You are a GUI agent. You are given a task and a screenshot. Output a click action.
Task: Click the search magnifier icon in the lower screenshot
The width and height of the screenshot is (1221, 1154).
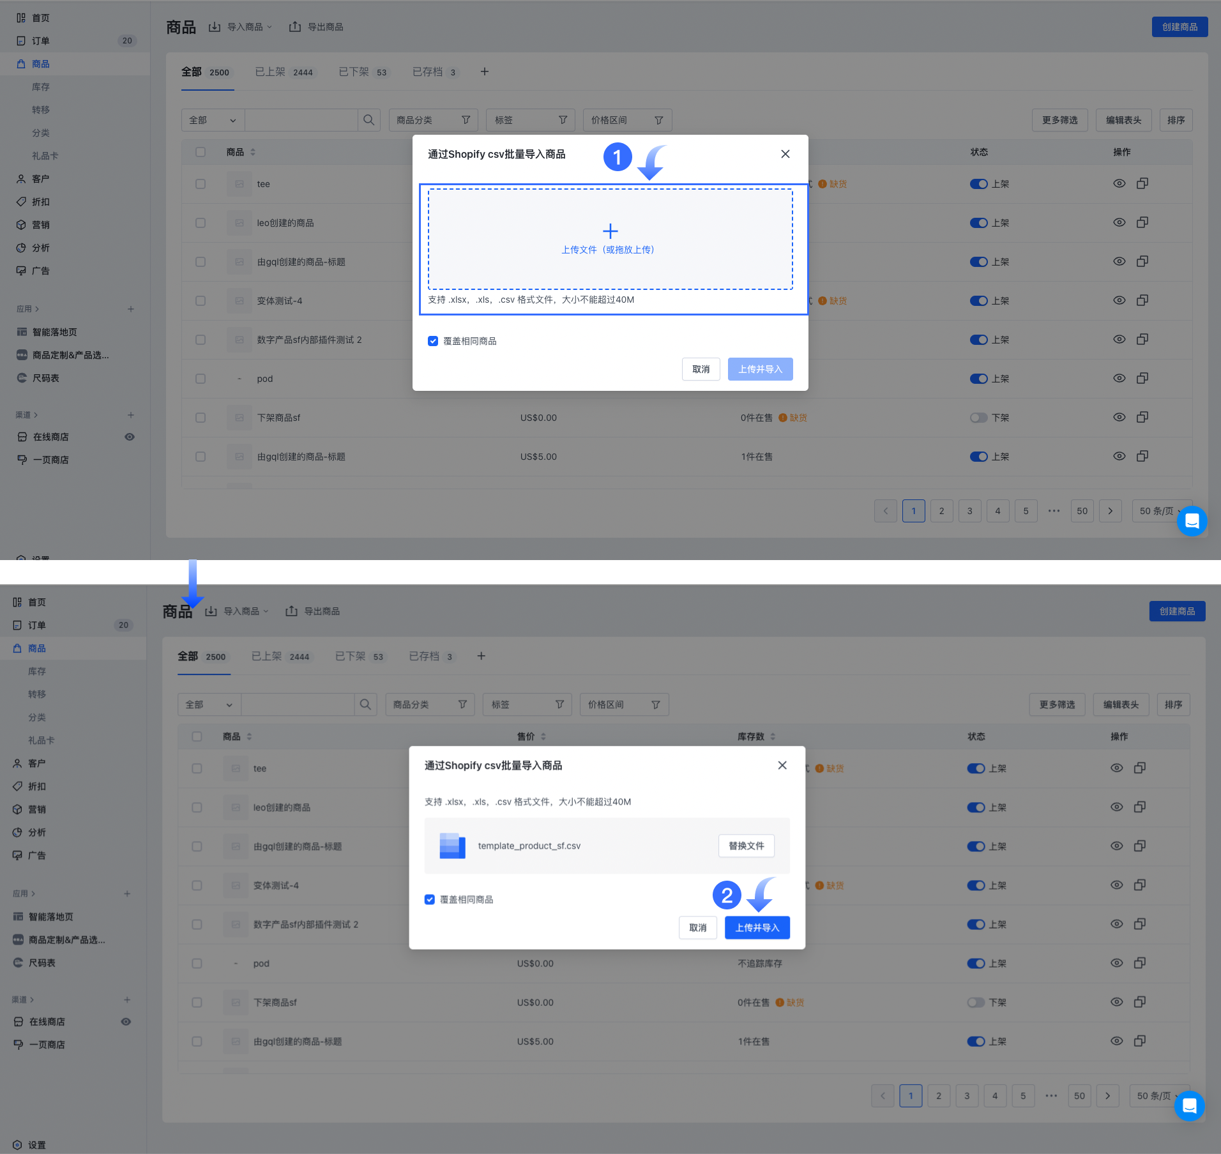coord(365,704)
